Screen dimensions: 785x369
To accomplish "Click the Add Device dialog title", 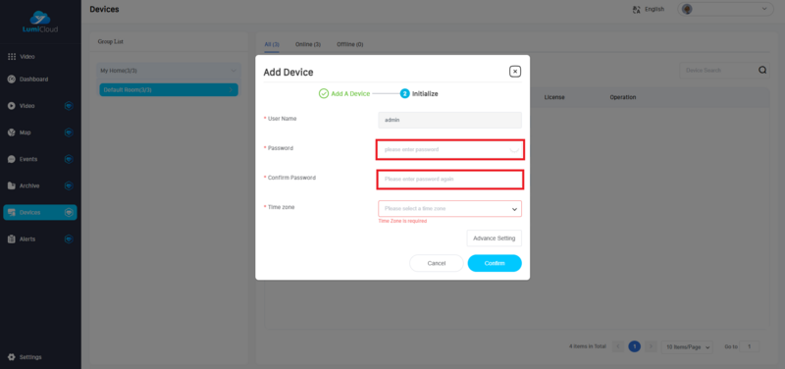I will [288, 72].
